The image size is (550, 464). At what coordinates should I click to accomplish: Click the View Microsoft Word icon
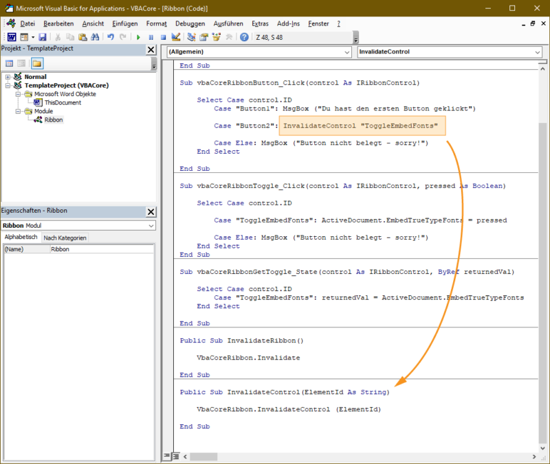pyautogui.click(x=12, y=36)
